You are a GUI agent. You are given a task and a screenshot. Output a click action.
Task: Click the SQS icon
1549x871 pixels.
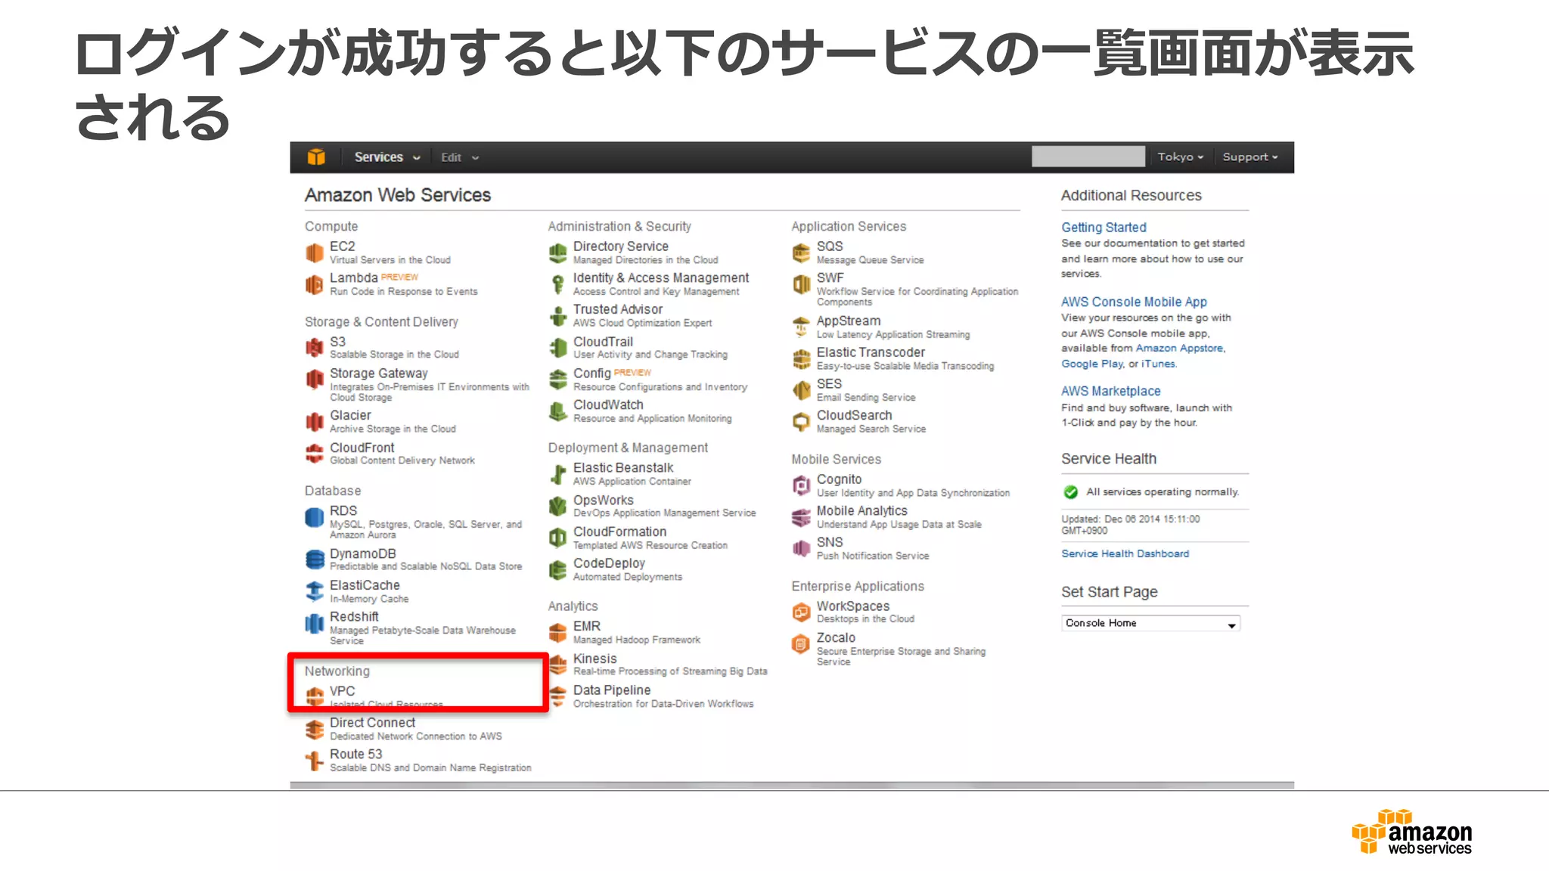coord(802,253)
